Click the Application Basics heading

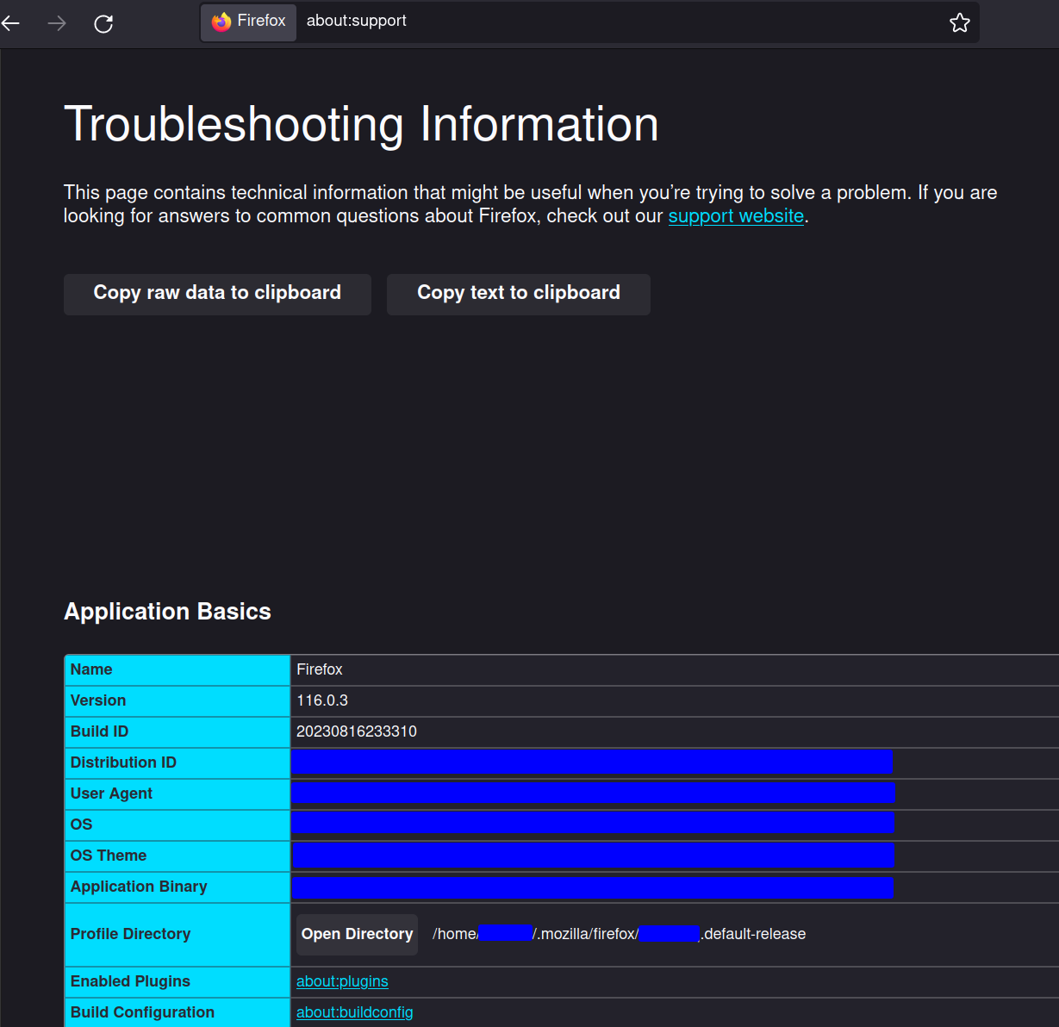click(167, 611)
